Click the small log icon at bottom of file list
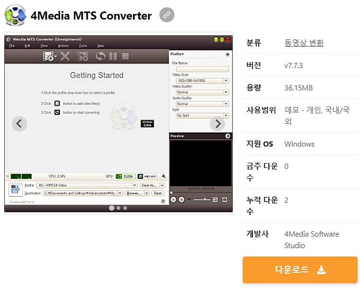This screenshot has width=360, height=288. pos(163,201)
